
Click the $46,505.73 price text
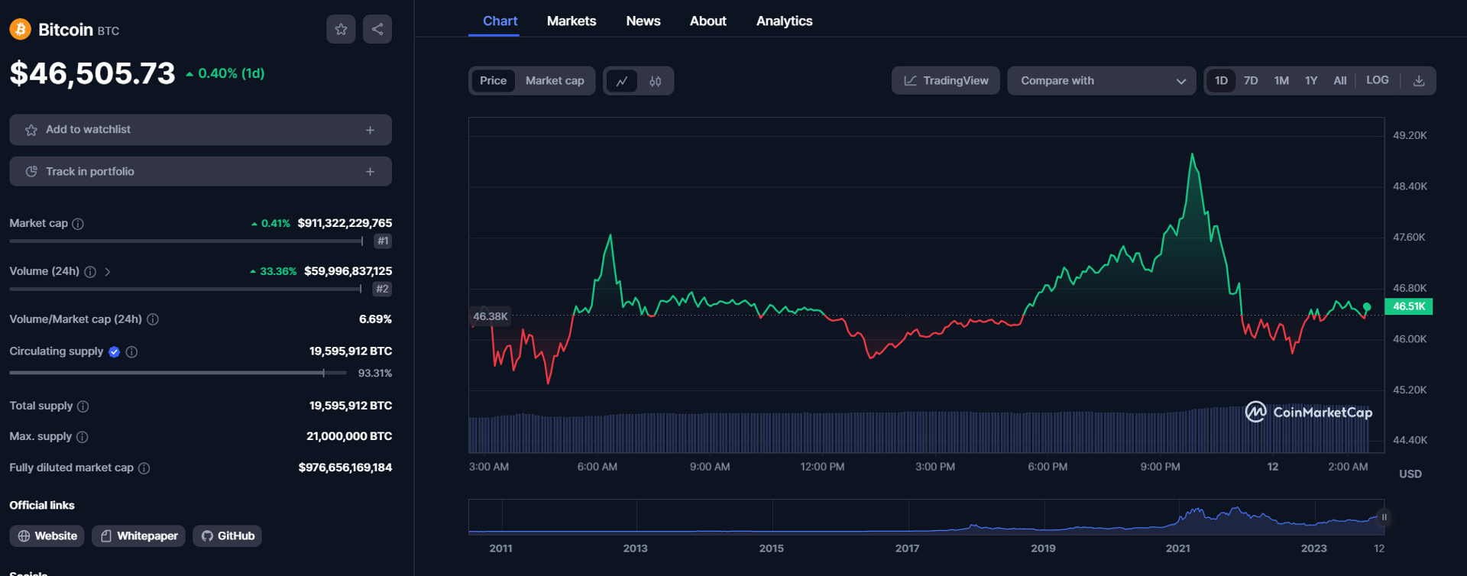pos(92,73)
